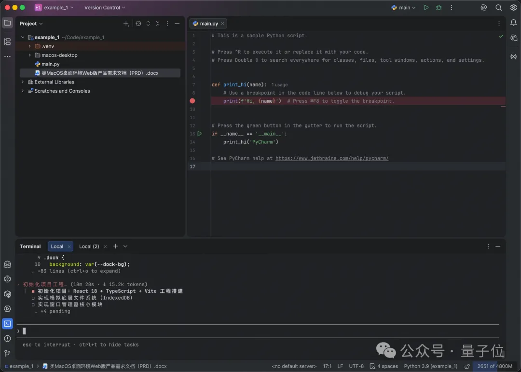The image size is (521, 372).
Task: Click the memory usage indicator
Action: click(x=494, y=366)
